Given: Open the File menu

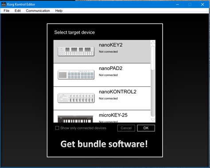Looking at the screenshot, I should coord(7,11).
